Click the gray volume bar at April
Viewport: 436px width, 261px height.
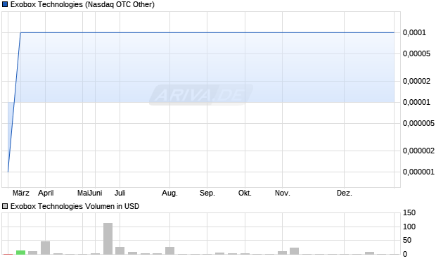45,248
